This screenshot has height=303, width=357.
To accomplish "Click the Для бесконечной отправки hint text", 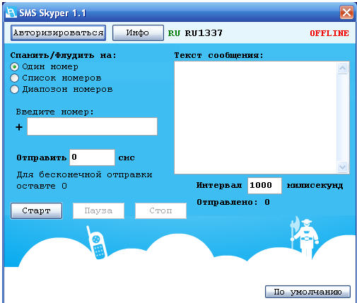I will pos(84,180).
